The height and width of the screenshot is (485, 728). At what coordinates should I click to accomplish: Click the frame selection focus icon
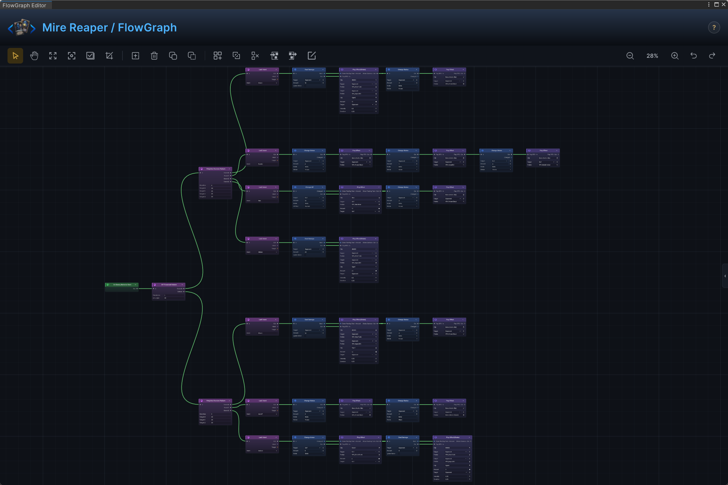[x=72, y=56]
